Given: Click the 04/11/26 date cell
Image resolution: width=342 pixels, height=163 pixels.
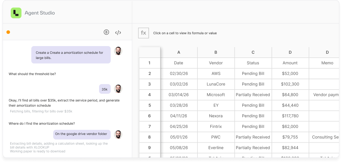Looking at the screenshot, I should (179, 116).
